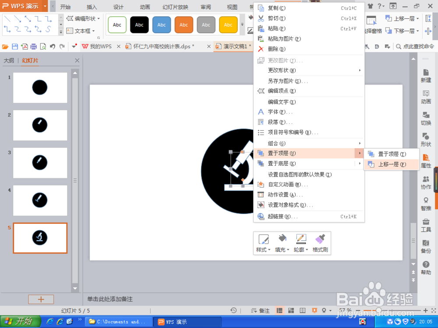Close the slide thumbnail panel

[77, 60]
